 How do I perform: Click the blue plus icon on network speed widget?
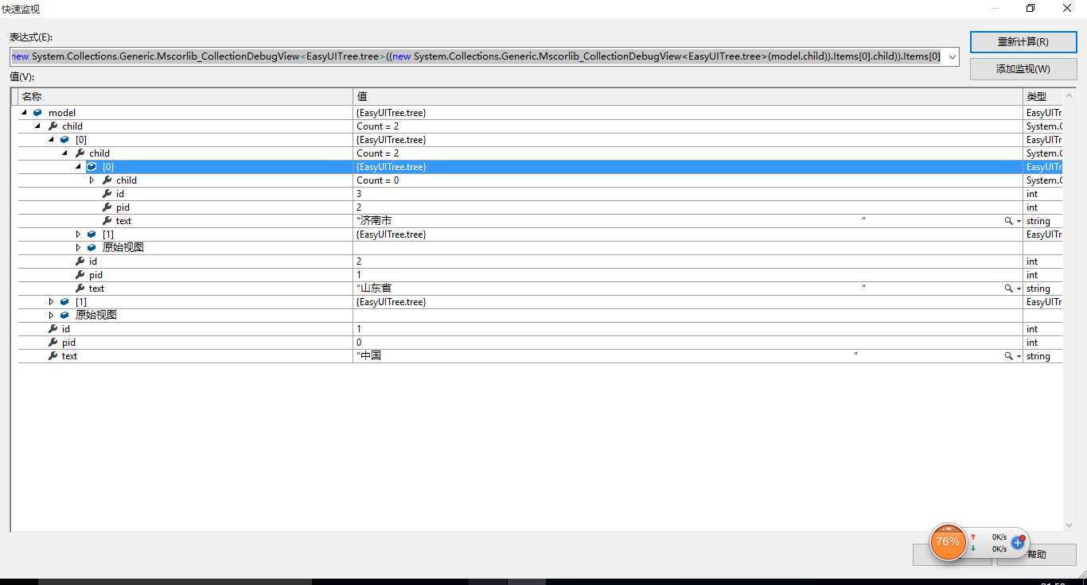coord(1018,543)
